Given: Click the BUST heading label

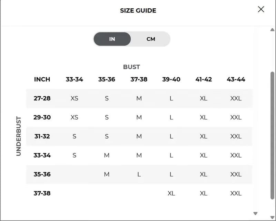Looking at the screenshot, I should point(131,67).
